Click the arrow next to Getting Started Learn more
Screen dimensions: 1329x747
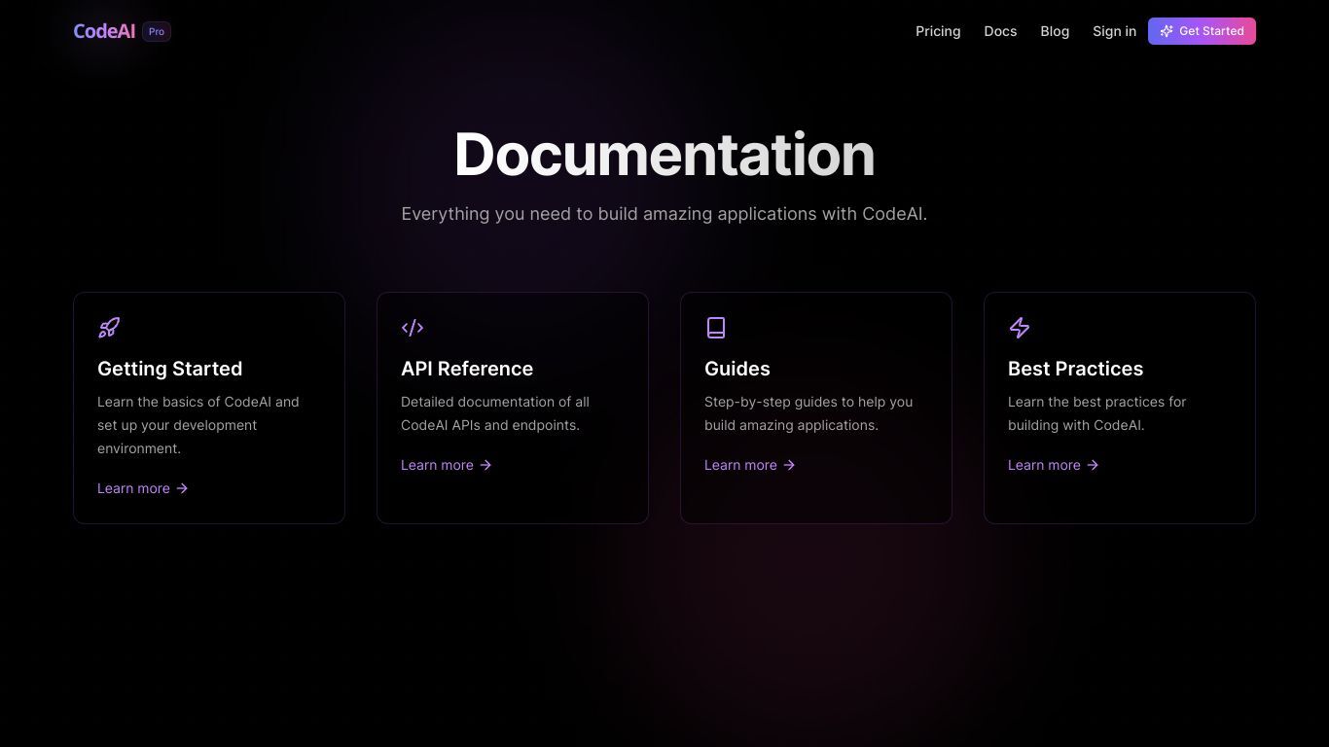pos(182,488)
